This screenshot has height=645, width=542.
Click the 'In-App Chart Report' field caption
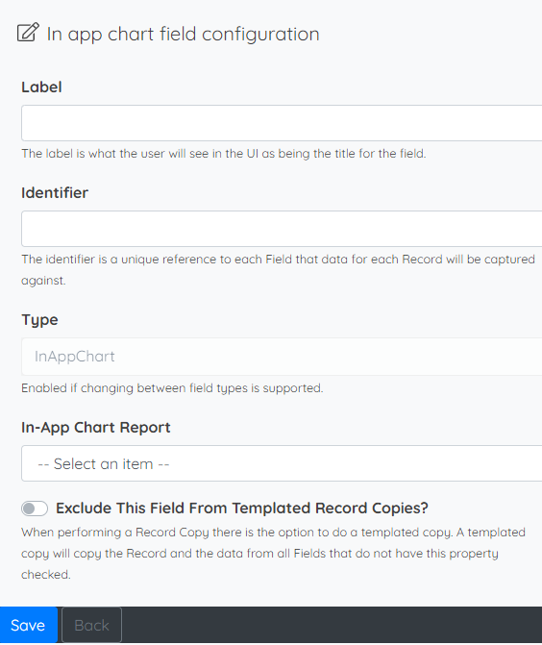pos(96,428)
